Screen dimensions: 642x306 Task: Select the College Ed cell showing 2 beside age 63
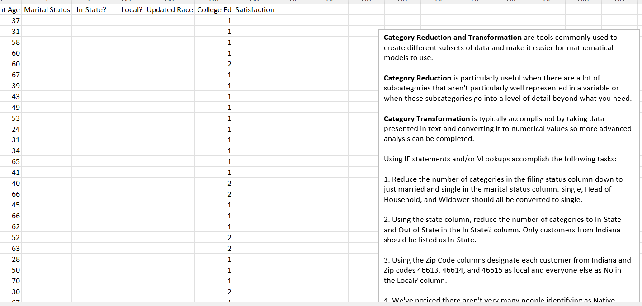coord(229,248)
